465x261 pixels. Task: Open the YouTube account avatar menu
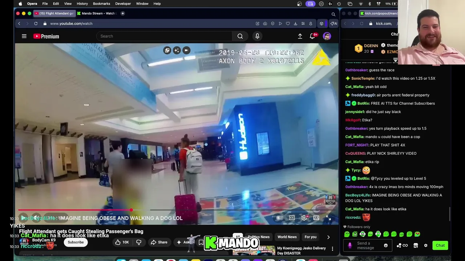click(x=327, y=36)
